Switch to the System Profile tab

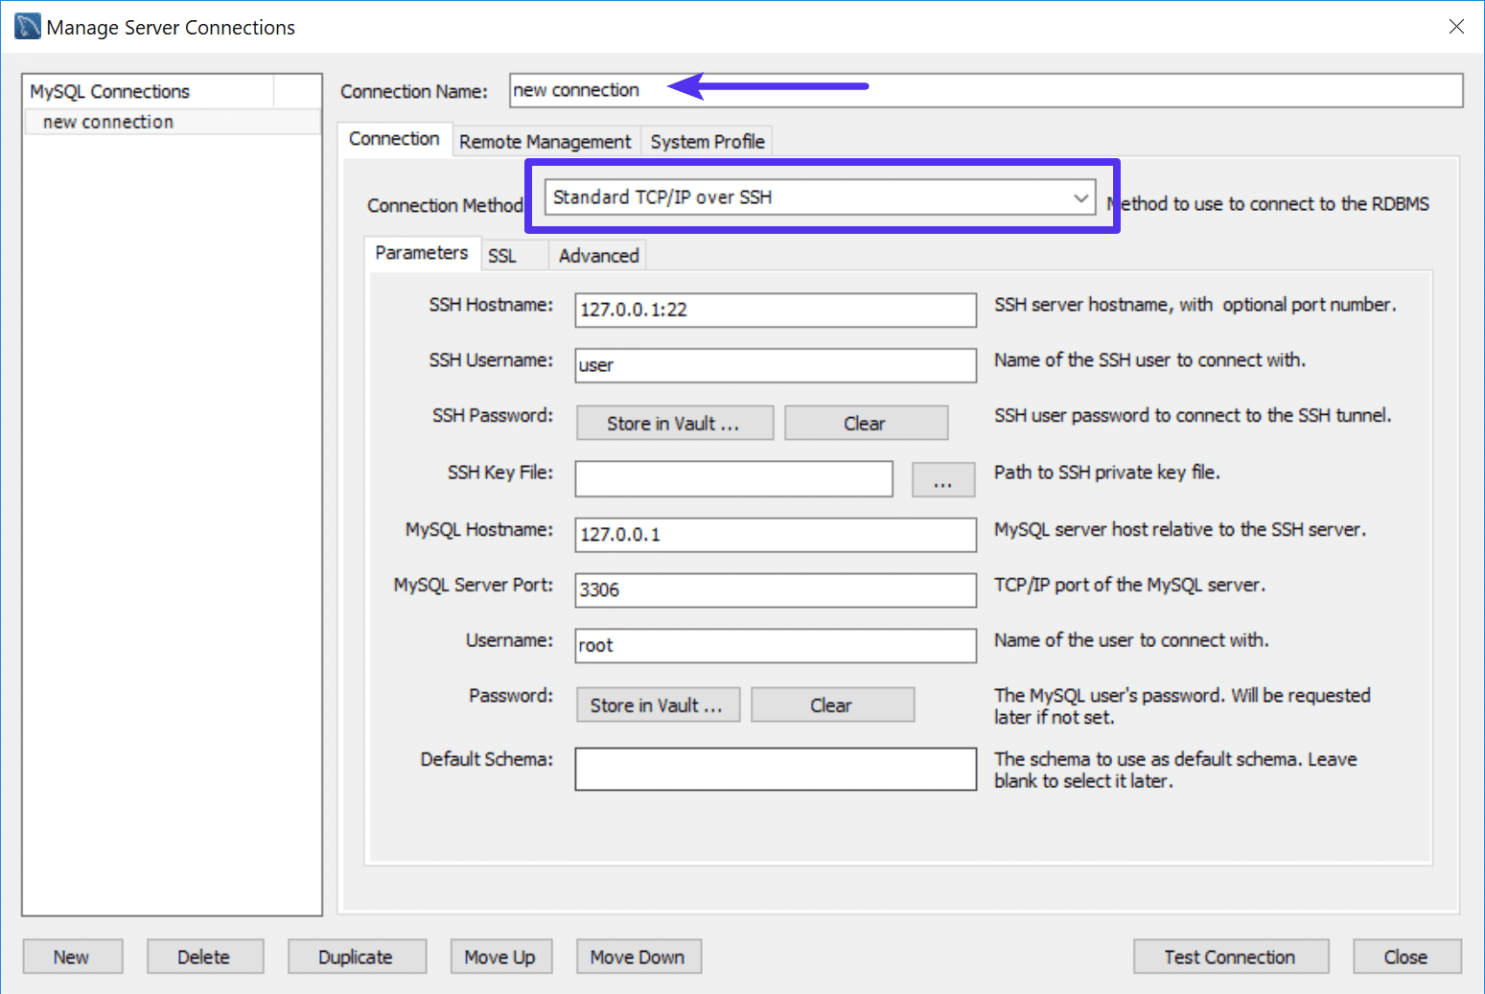tap(707, 141)
